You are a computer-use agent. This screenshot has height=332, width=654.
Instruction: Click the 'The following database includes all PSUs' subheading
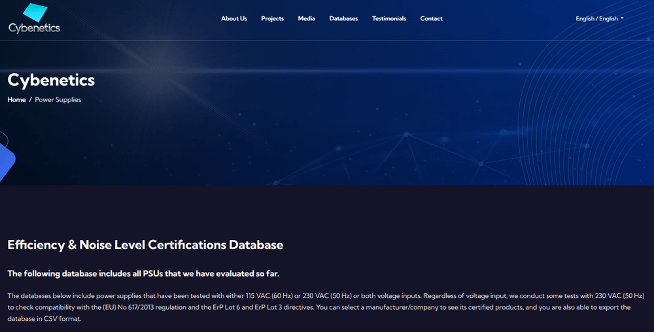click(143, 274)
